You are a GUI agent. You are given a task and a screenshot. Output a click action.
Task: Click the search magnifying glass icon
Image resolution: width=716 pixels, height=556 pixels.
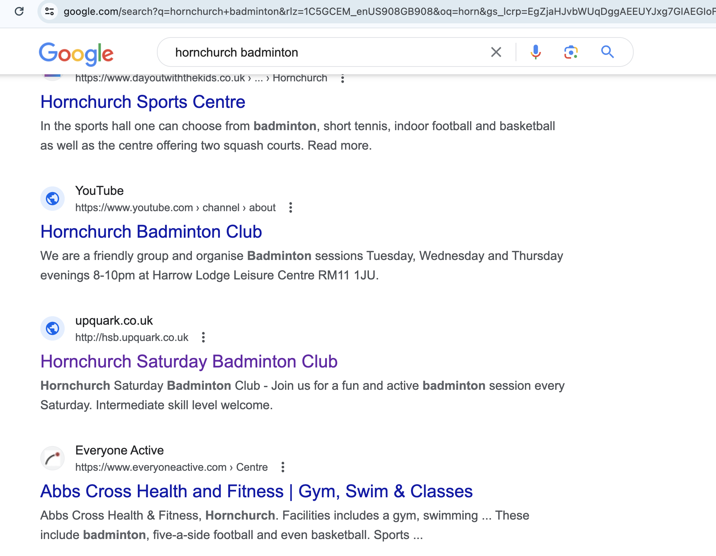click(x=608, y=52)
